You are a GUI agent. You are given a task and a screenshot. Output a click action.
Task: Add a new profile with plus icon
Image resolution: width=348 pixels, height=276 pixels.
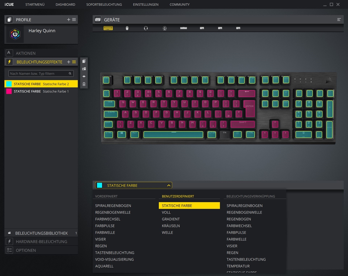69,19
